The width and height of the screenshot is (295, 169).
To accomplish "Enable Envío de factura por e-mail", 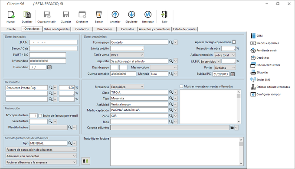I will click(40, 115).
